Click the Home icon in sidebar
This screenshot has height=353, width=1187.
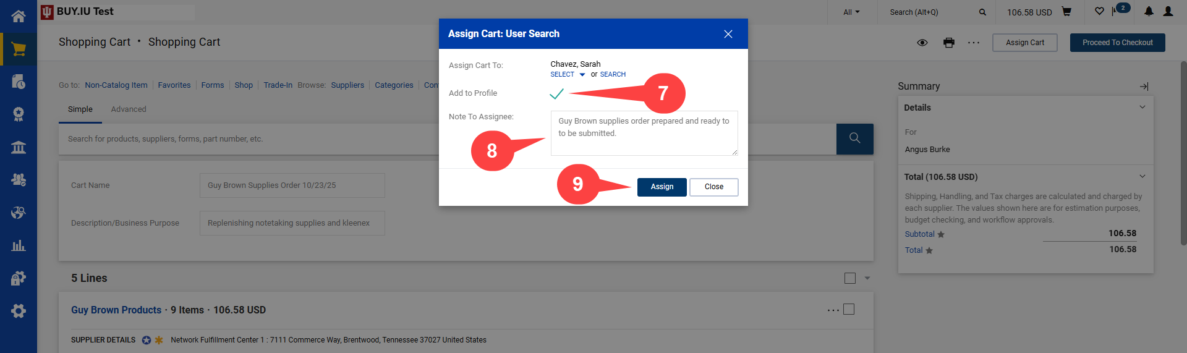click(19, 16)
